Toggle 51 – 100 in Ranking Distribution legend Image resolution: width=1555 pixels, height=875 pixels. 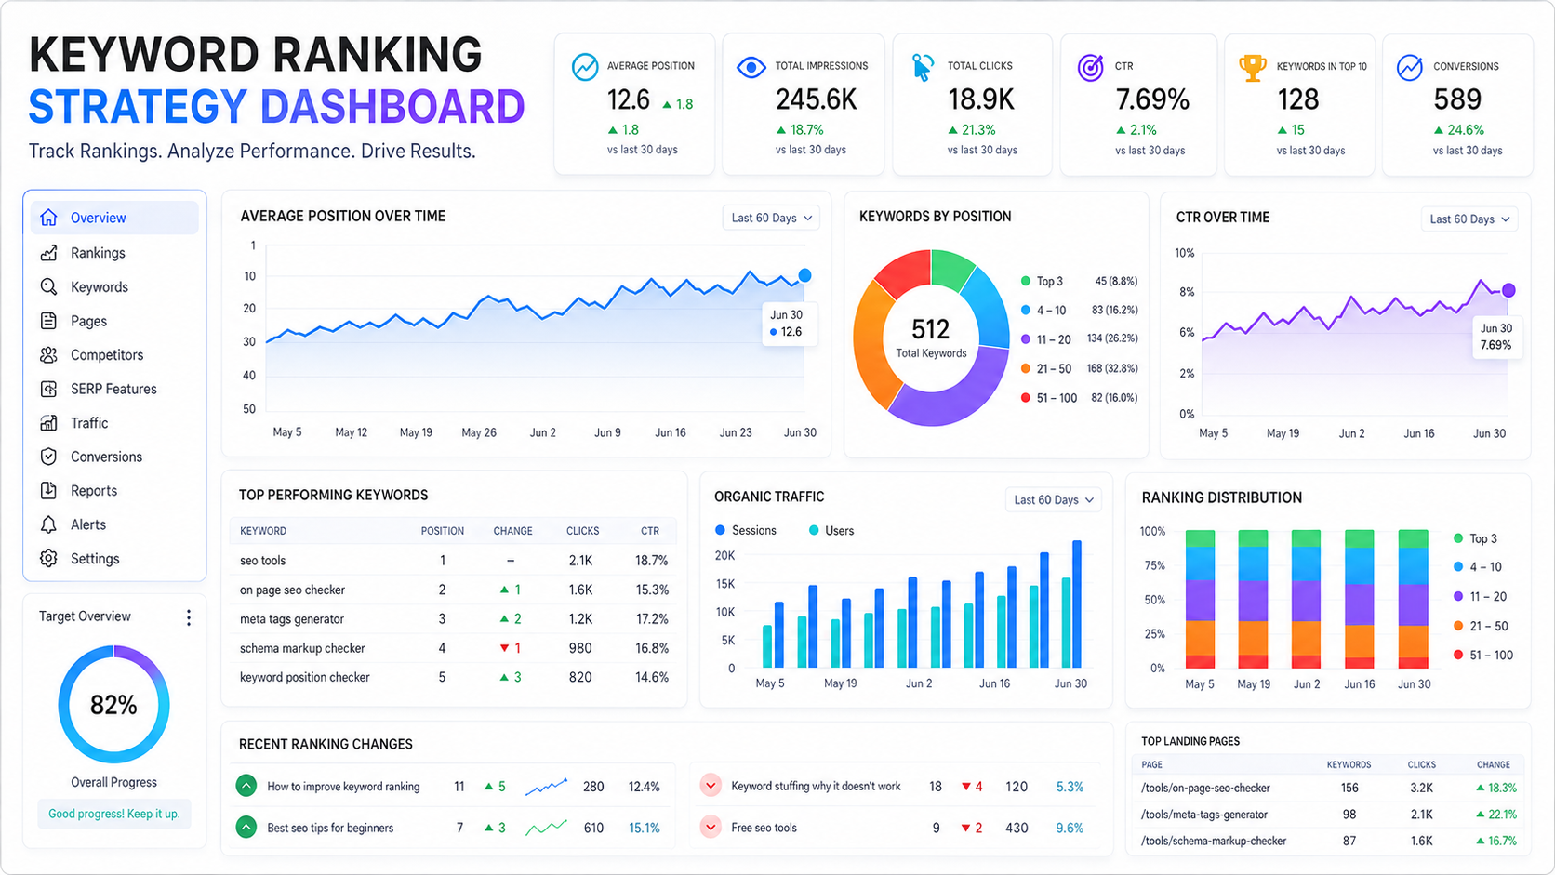point(1483,655)
